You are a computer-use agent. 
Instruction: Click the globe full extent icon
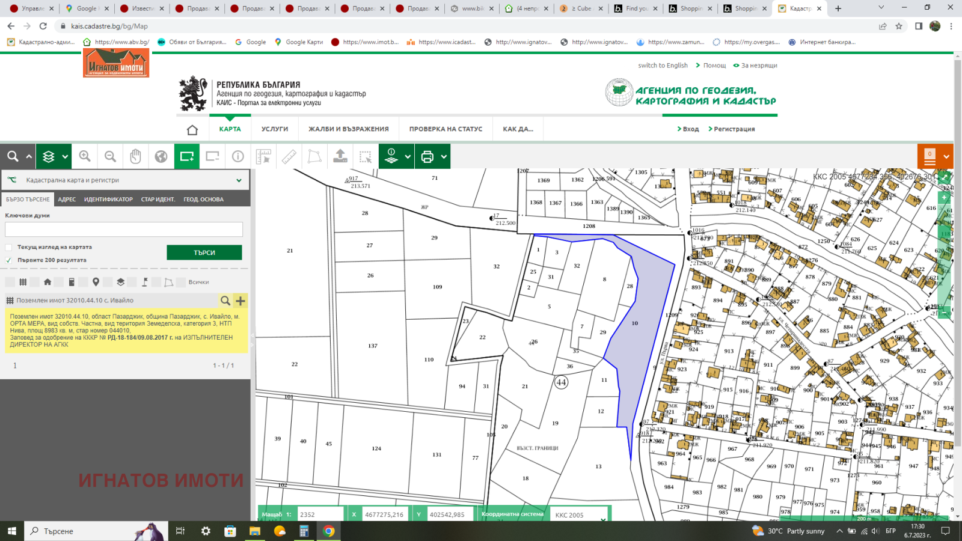pos(161,156)
